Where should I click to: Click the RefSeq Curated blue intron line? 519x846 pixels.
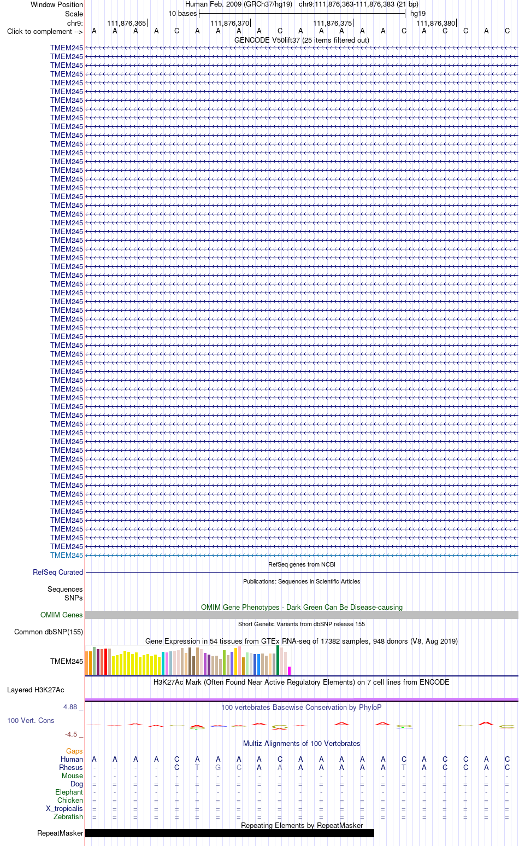302,572
